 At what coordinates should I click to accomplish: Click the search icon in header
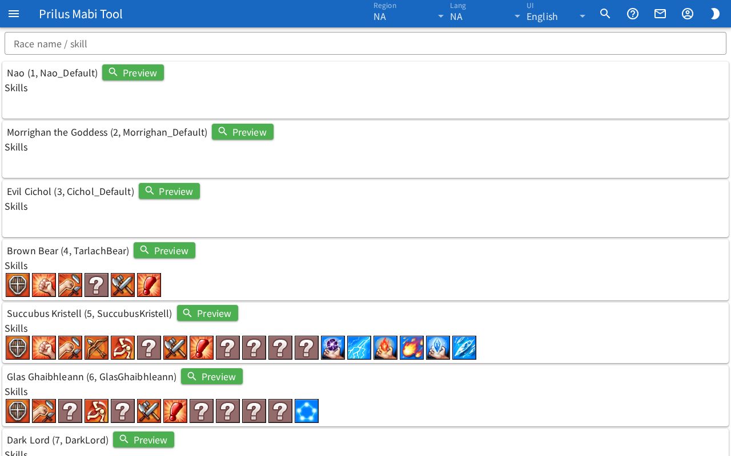click(x=605, y=14)
